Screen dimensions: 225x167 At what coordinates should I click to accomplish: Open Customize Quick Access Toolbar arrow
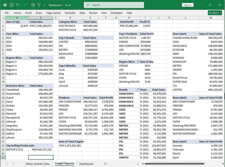[x=44, y=5]
